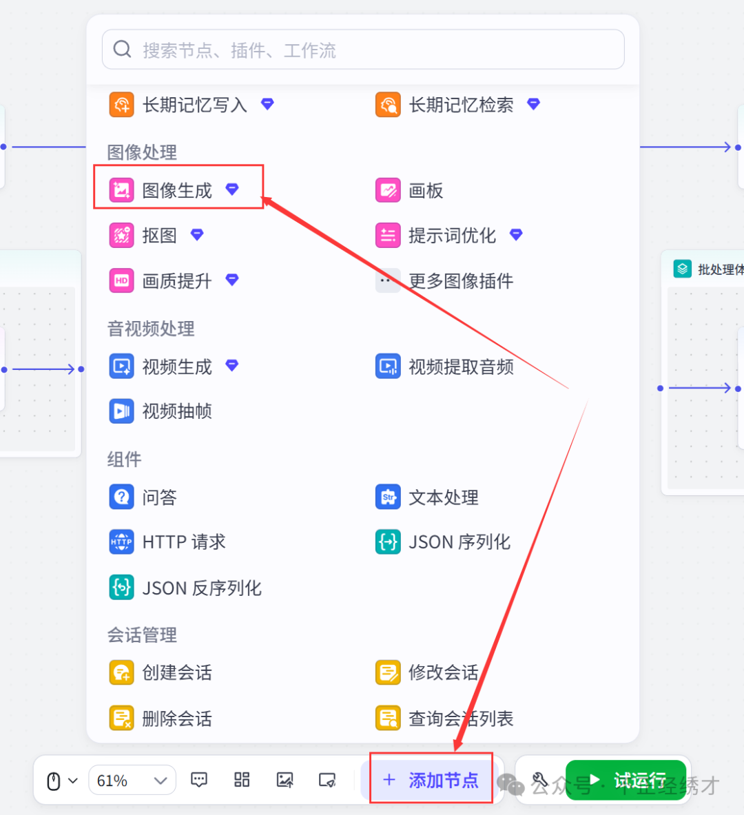Open 更多图像插件
The width and height of the screenshot is (744, 815).
click(444, 280)
